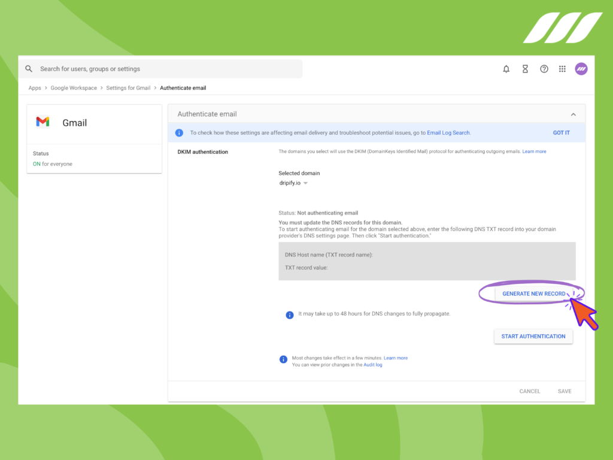This screenshot has width=613, height=460.
Task: Dismiss the banner with GOT IT
Action: 562,132
